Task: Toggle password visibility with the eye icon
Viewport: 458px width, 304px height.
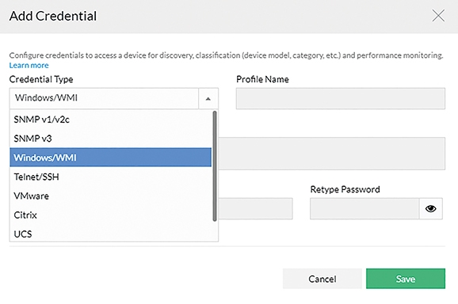Action: 430,208
